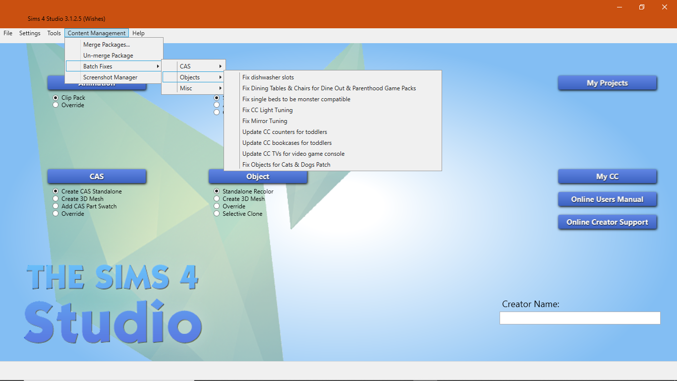The image size is (677, 381).
Task: Run Fix dishwasher slots
Action: click(x=333, y=77)
